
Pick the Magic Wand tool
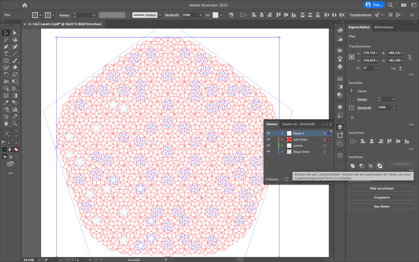6,40
